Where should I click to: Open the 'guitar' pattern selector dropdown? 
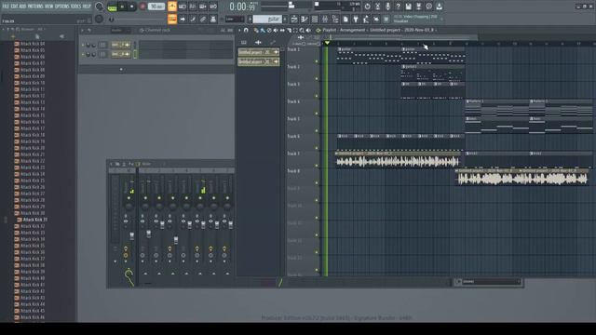[x=267, y=19]
